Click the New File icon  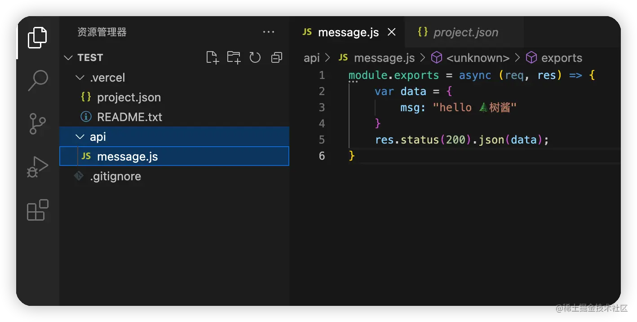(x=212, y=57)
